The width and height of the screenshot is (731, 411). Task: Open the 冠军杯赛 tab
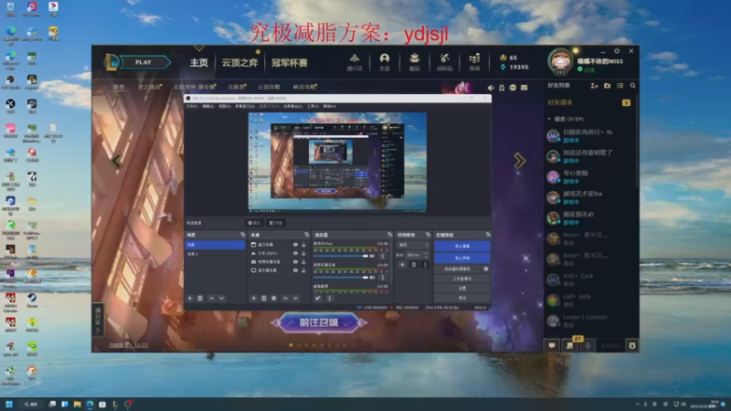tap(290, 62)
